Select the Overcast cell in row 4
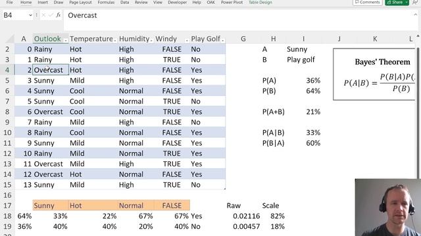421x236 pixels. [51, 70]
